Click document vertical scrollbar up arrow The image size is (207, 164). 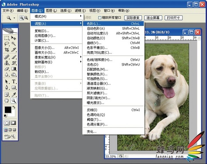coord(199,38)
